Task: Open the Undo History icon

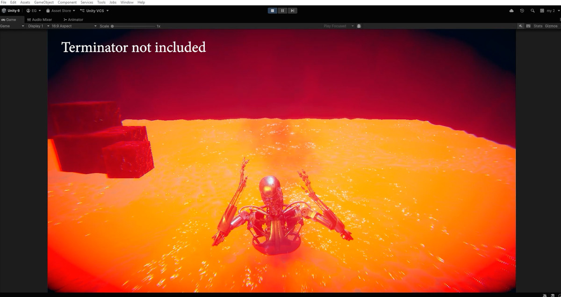Action: (522, 10)
